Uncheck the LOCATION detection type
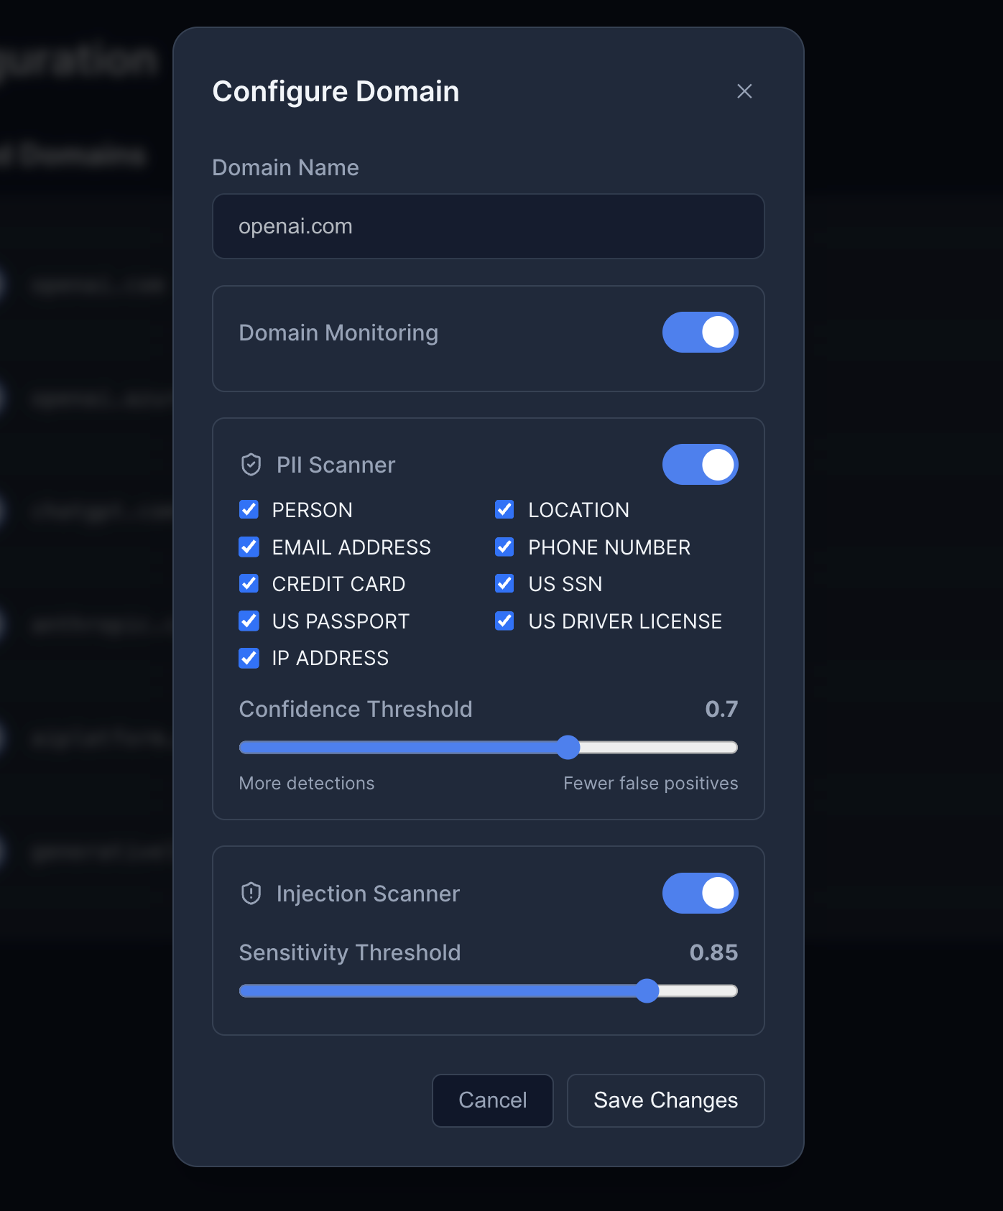The image size is (1003, 1211). 504,509
